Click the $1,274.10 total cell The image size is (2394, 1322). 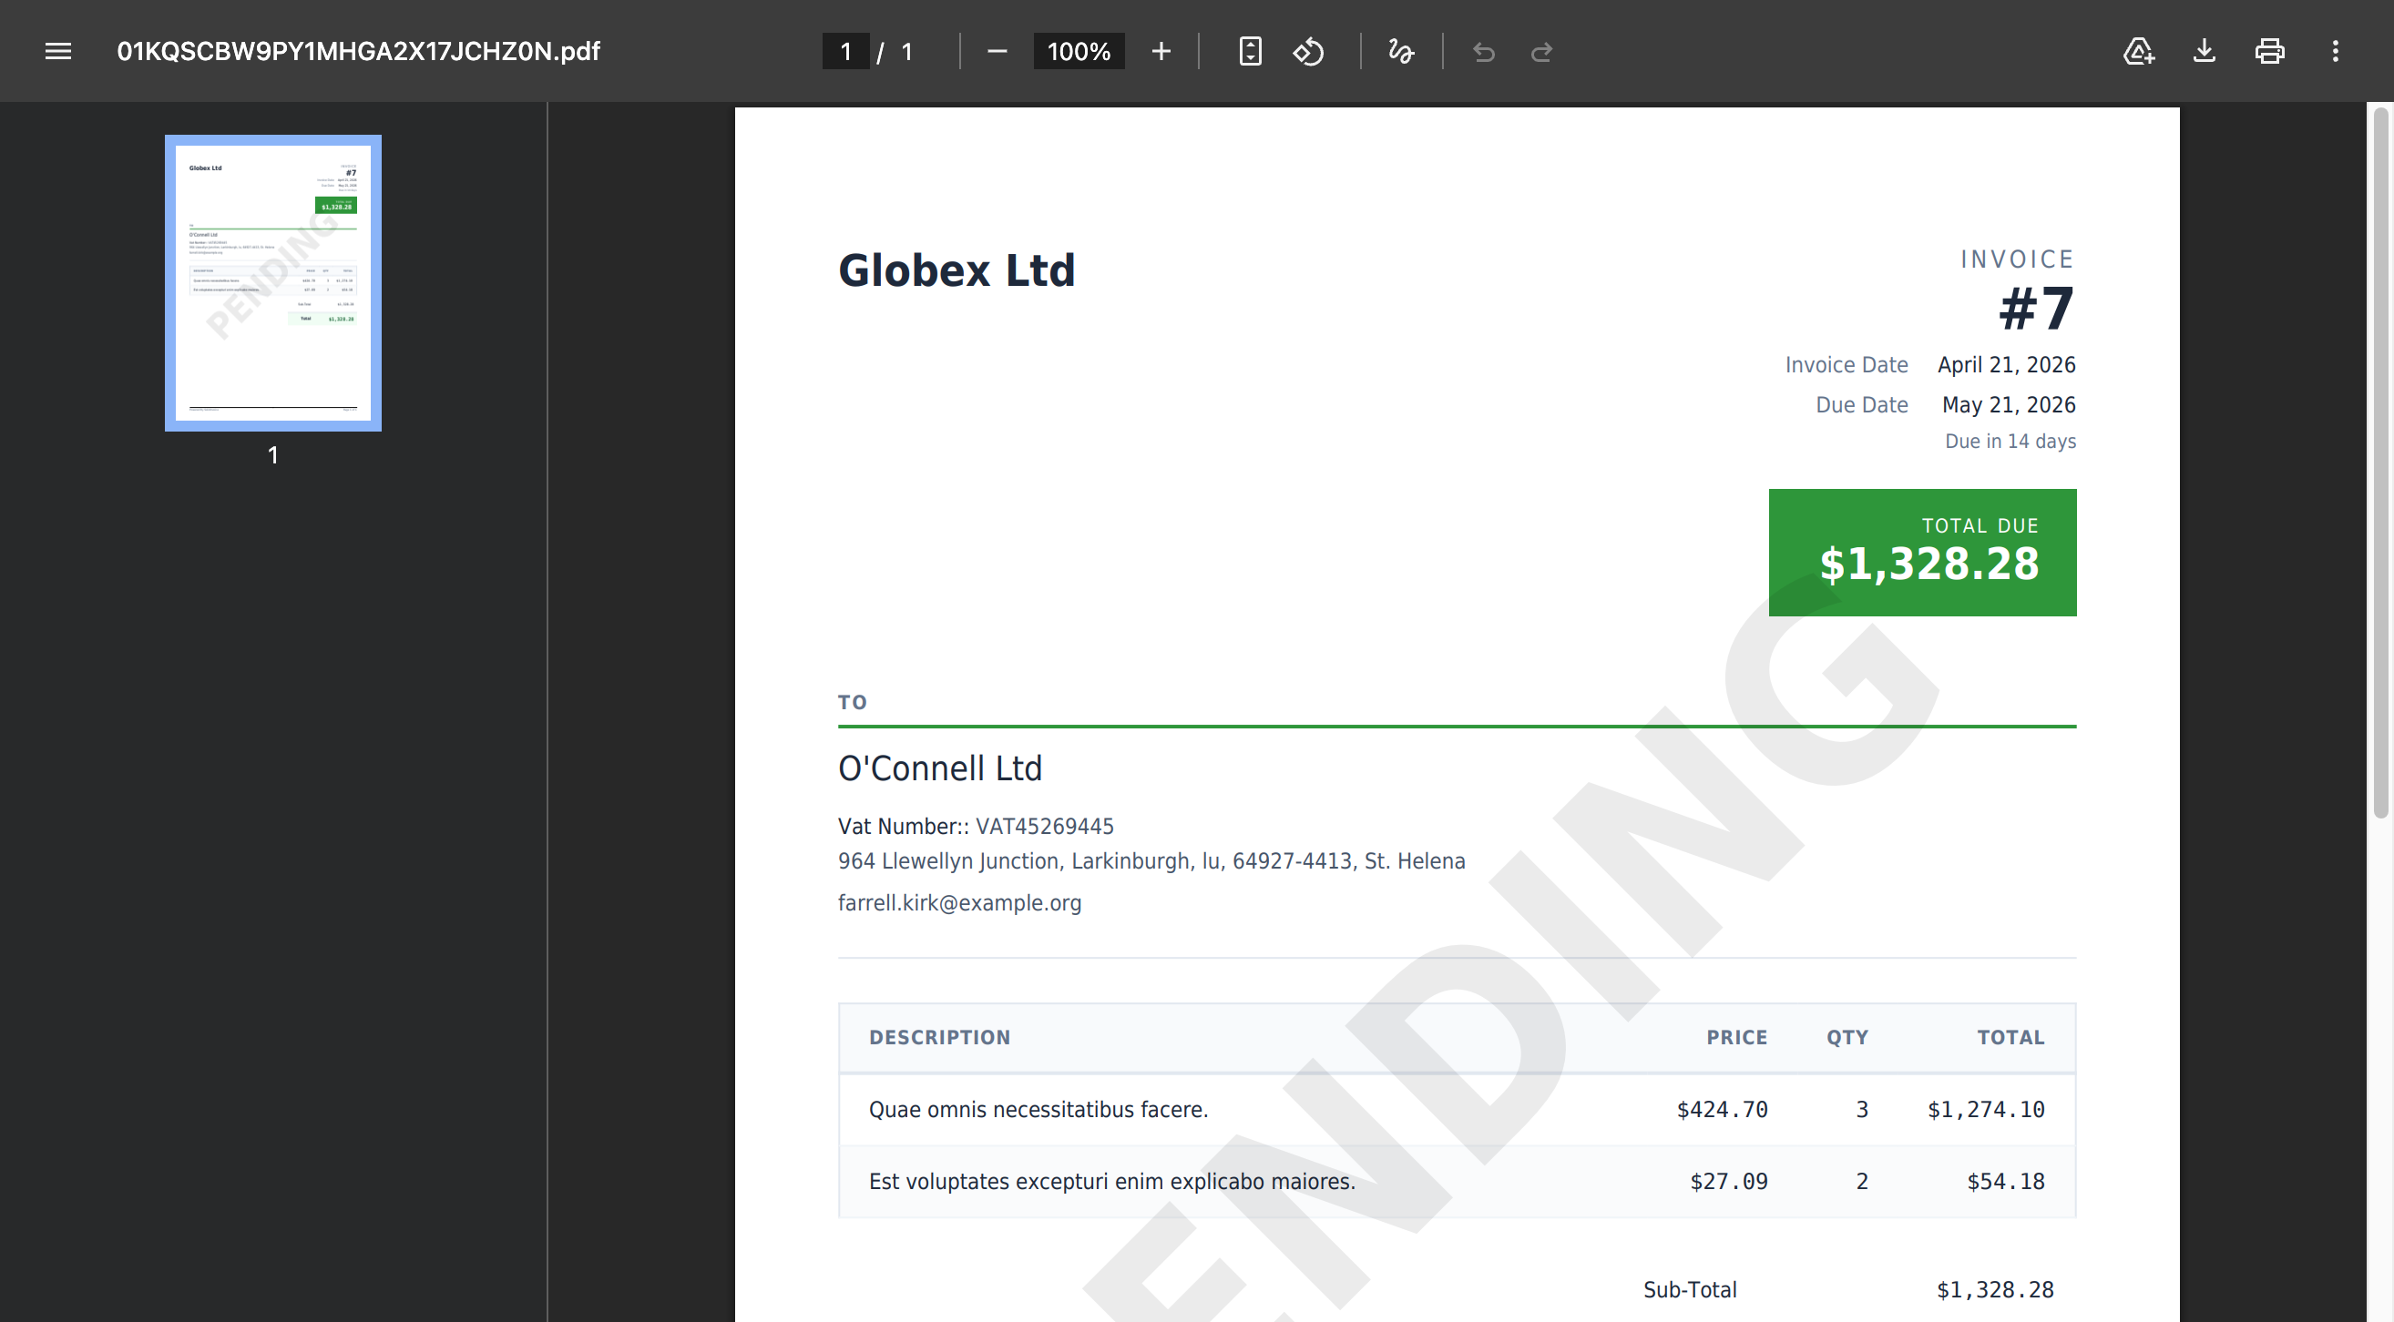1986,1109
